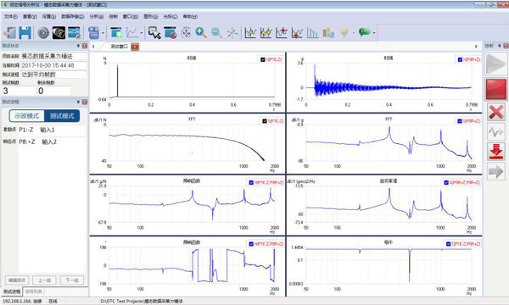This screenshot has height=305, width=509.
Task: Open the 分析(A) menu
Action: [x=97, y=17]
